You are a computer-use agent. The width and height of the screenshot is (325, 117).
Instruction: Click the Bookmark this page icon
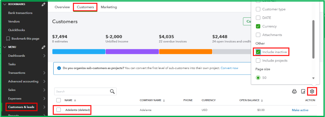[8, 38]
